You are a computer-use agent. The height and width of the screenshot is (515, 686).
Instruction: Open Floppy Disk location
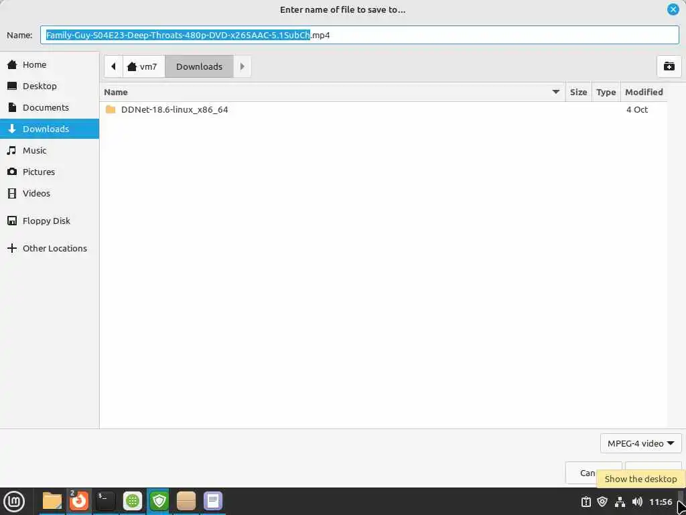50,221
